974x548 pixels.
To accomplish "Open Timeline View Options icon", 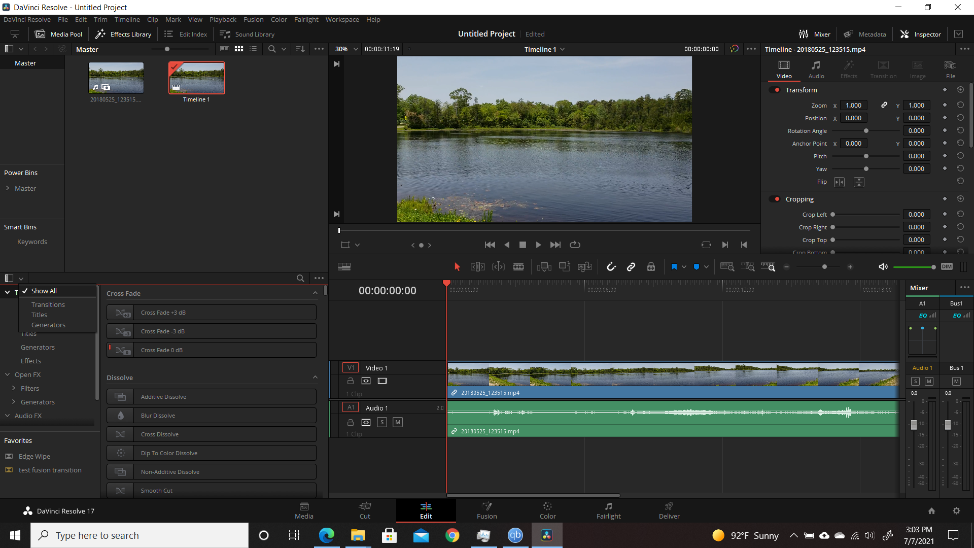I will coord(344,267).
